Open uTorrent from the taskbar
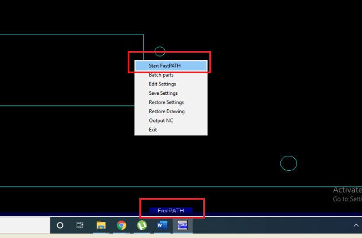This screenshot has height=238, width=362. pos(142,225)
